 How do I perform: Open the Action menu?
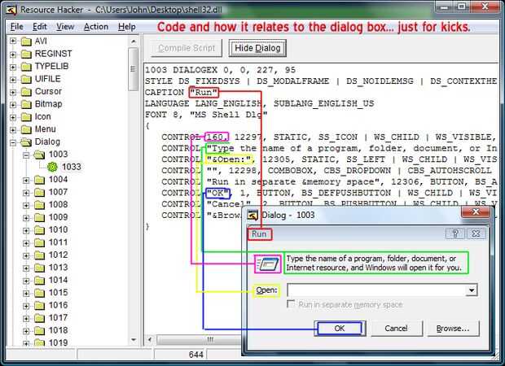click(96, 27)
